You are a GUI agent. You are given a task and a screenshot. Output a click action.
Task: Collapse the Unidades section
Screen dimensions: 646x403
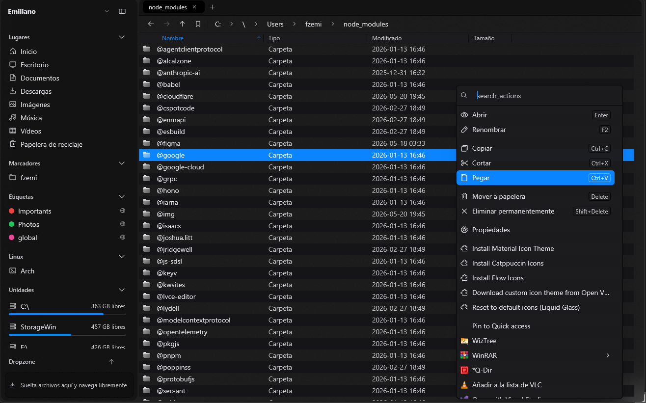click(x=122, y=290)
